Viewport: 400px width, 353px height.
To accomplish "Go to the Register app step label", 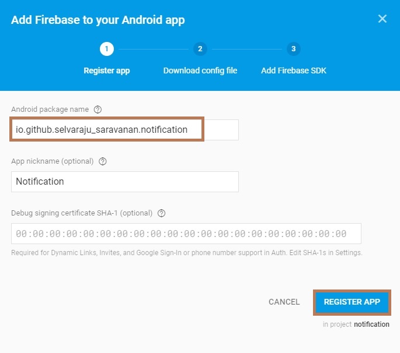I will (107, 70).
